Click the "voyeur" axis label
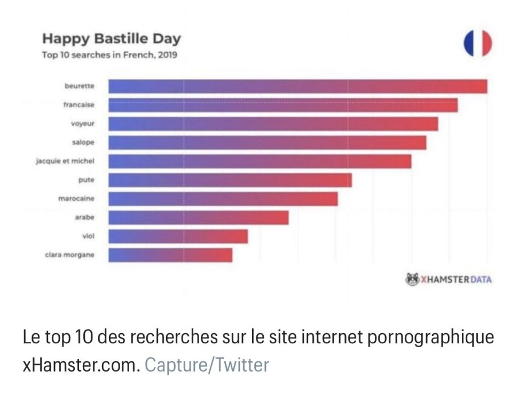 click(82, 124)
